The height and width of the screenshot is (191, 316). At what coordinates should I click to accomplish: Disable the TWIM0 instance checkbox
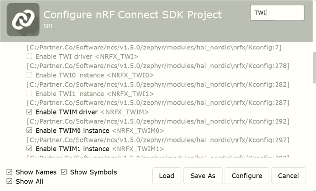(x=29, y=130)
